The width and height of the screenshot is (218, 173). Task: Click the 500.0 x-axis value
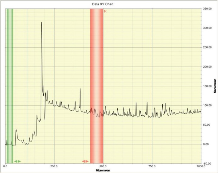coord(103,166)
